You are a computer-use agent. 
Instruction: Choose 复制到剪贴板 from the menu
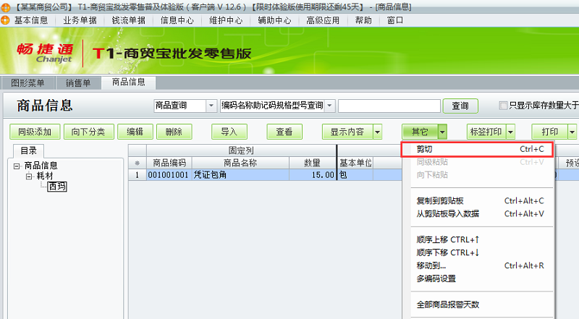tap(480, 201)
